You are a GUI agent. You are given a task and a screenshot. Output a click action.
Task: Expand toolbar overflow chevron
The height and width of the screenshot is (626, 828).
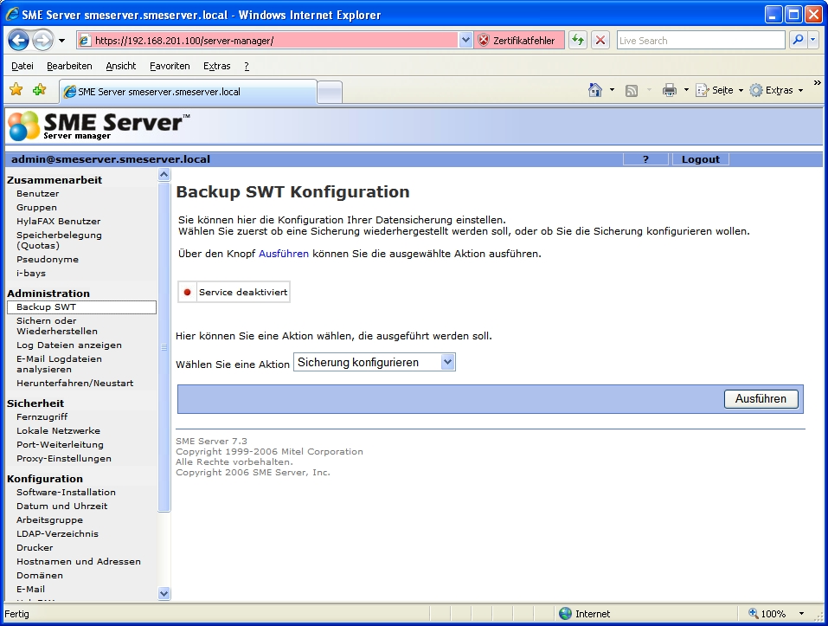point(818,83)
